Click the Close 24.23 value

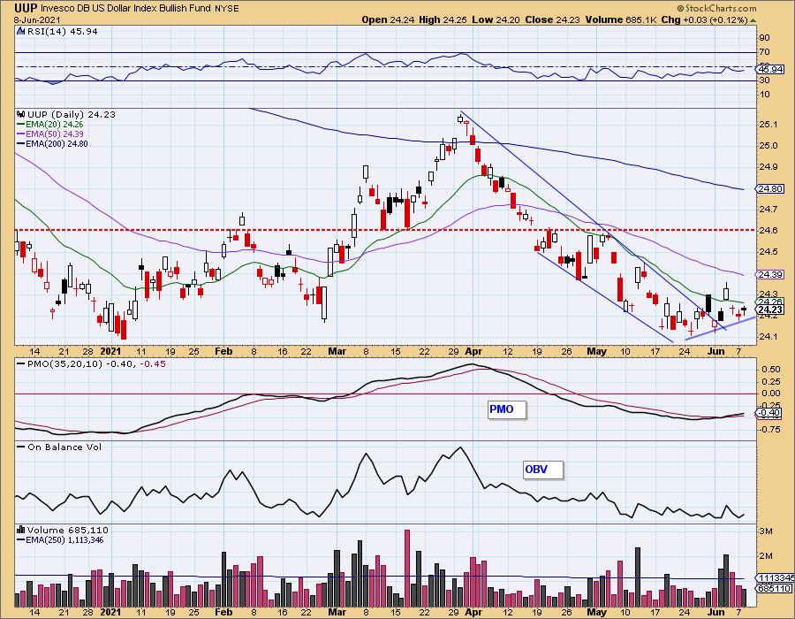(553, 19)
